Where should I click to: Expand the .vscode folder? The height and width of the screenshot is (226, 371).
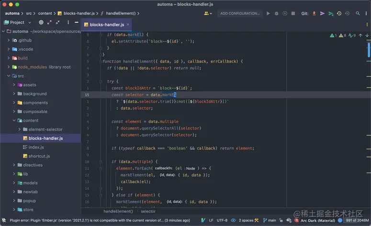[x=9, y=49]
